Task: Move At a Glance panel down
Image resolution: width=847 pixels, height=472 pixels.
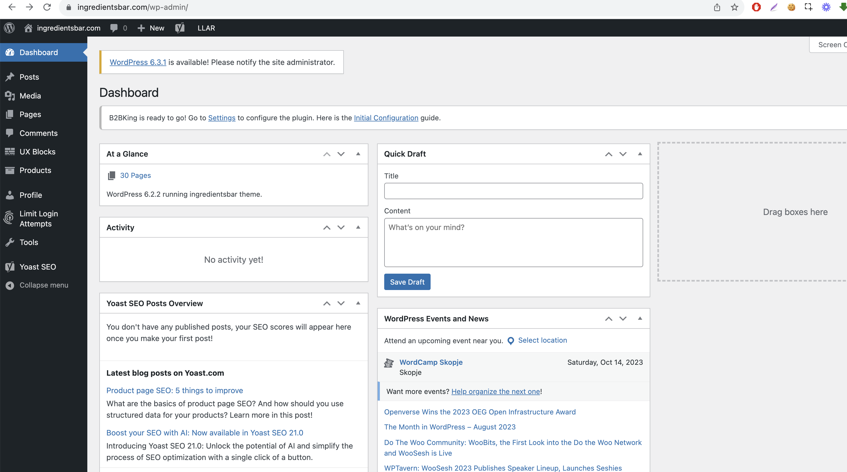Action: [341, 154]
